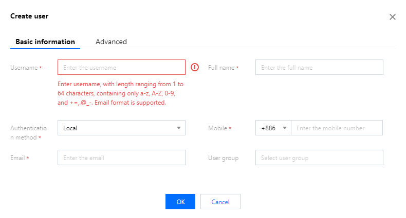The height and width of the screenshot is (218, 406).
Task: Open the Advanced tab
Action: click(x=111, y=42)
